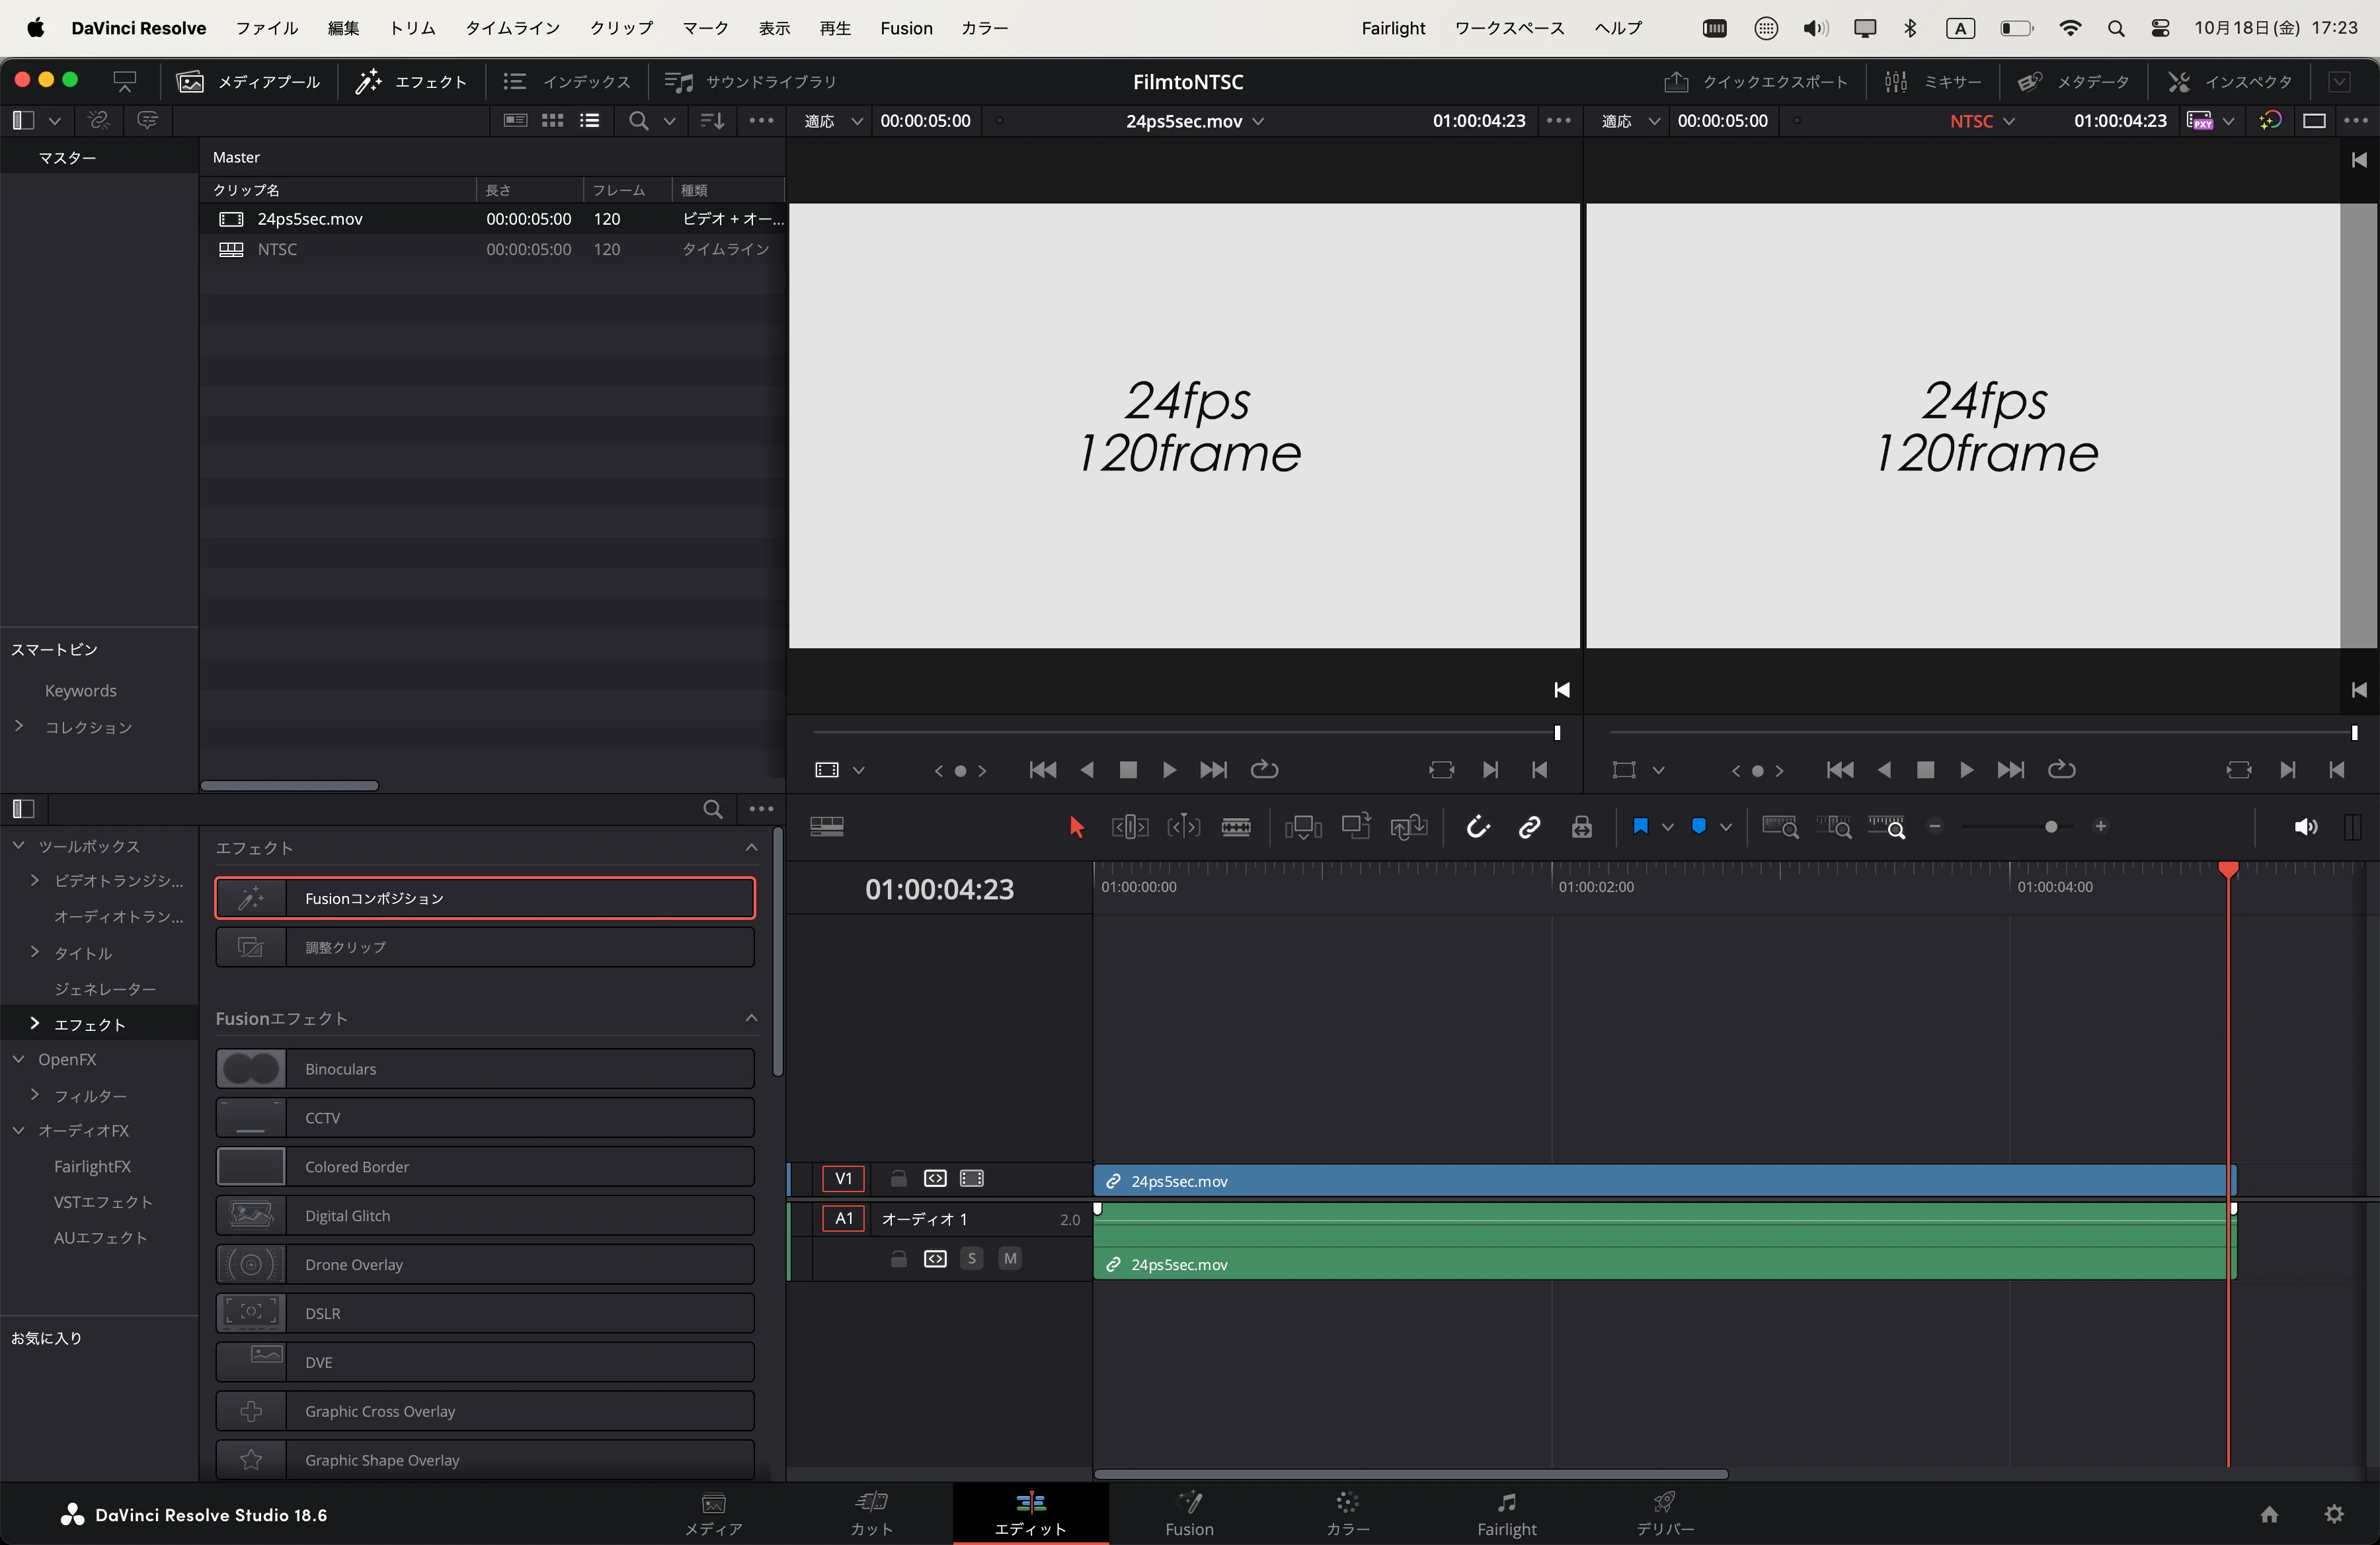2380x1545 pixels.
Task: Collapse the OpenFX tree section
Action: point(19,1059)
